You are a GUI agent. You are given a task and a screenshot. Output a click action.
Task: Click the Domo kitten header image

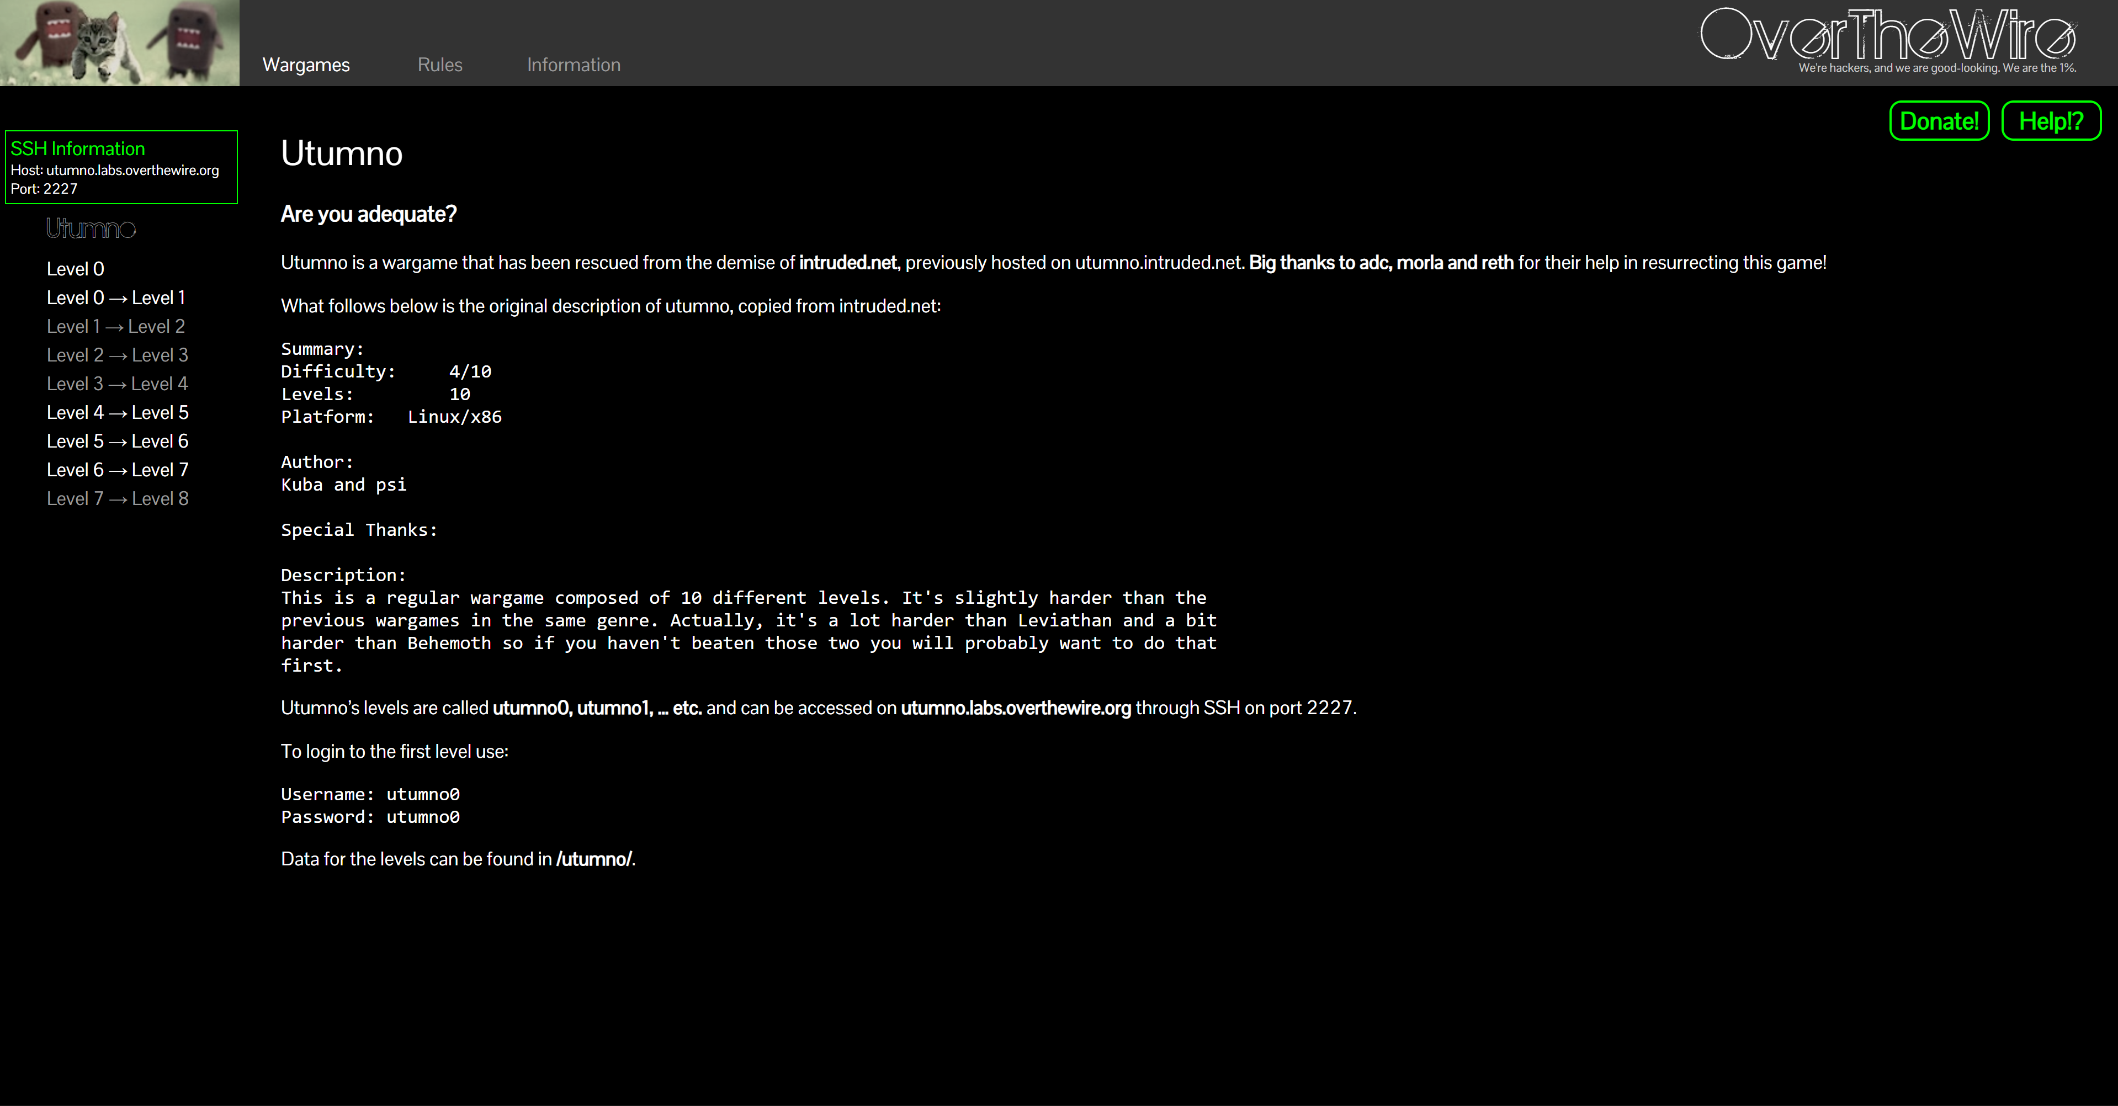point(119,42)
